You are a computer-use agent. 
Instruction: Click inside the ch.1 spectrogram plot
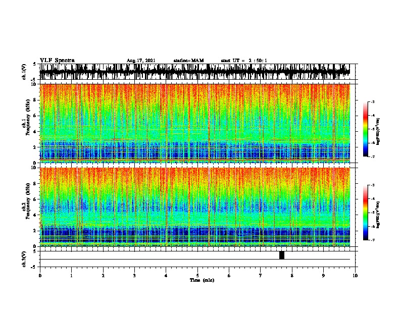coord(195,123)
